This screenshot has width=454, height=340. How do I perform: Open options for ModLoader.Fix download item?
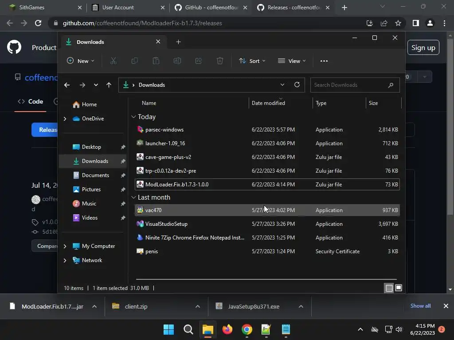tap(94, 306)
